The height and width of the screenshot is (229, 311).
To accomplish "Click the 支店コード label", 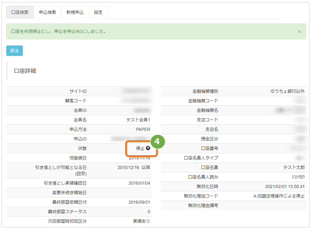I will pyautogui.click(x=207, y=120).
